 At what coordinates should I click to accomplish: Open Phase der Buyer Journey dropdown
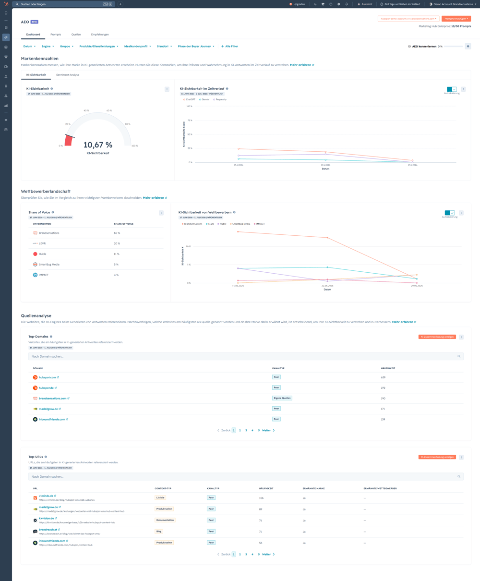pos(196,47)
